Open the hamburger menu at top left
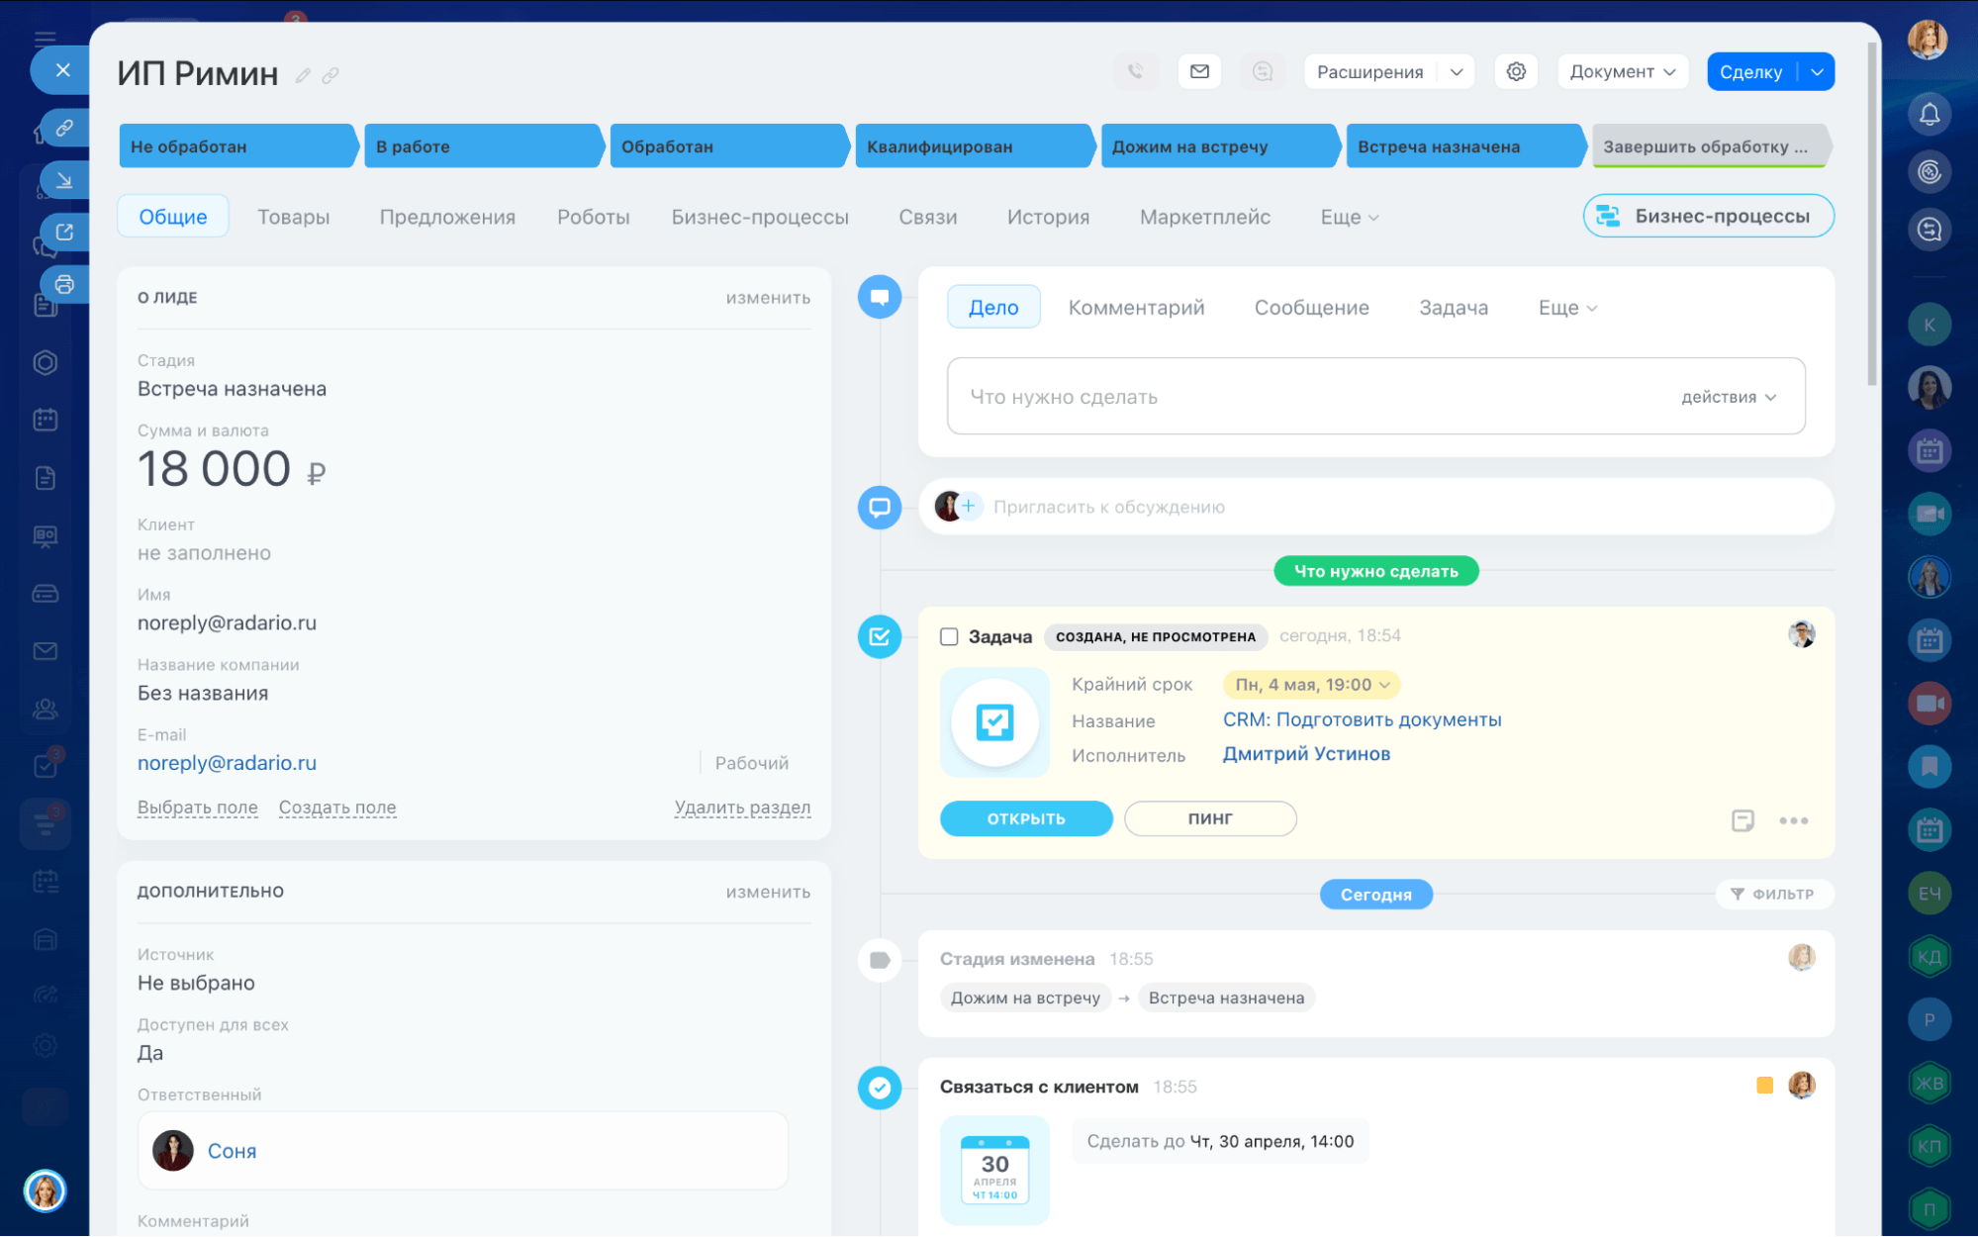1978x1237 pixels. [46, 40]
